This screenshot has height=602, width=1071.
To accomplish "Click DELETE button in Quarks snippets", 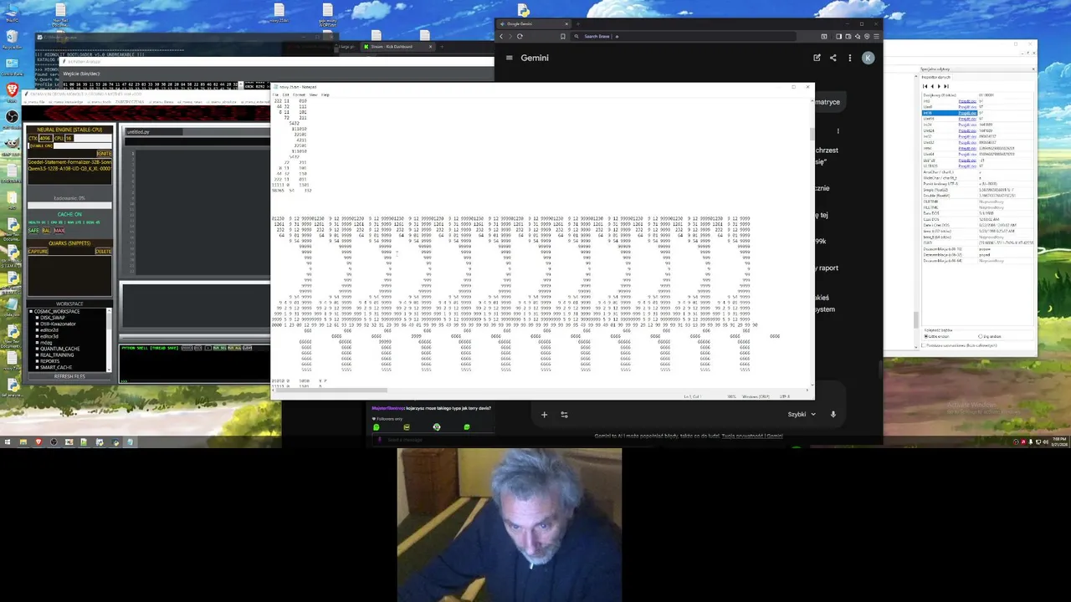I will point(103,251).
